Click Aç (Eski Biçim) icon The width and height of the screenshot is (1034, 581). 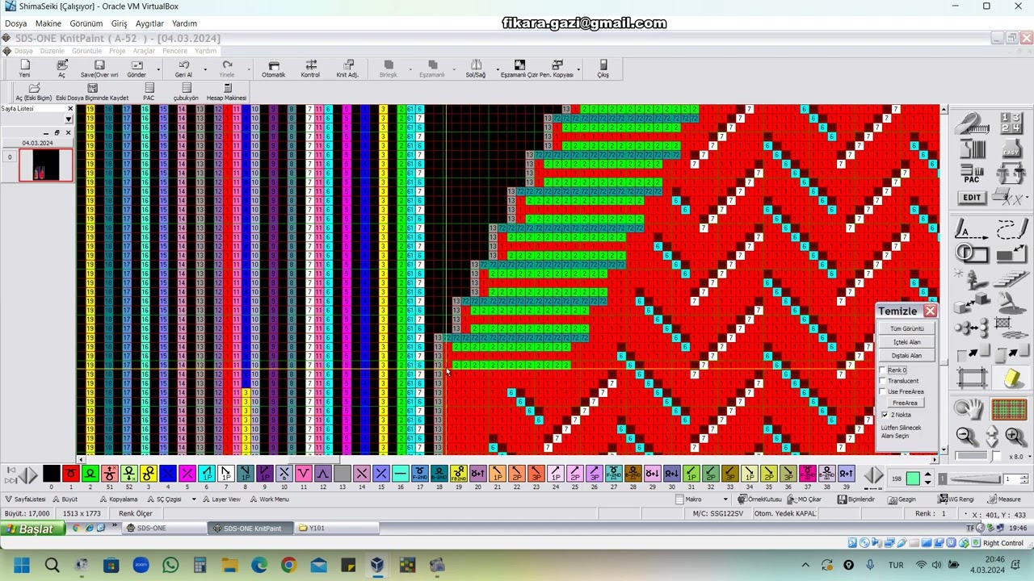click(34, 92)
